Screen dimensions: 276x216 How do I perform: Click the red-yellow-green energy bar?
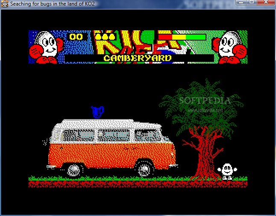pos(182,37)
